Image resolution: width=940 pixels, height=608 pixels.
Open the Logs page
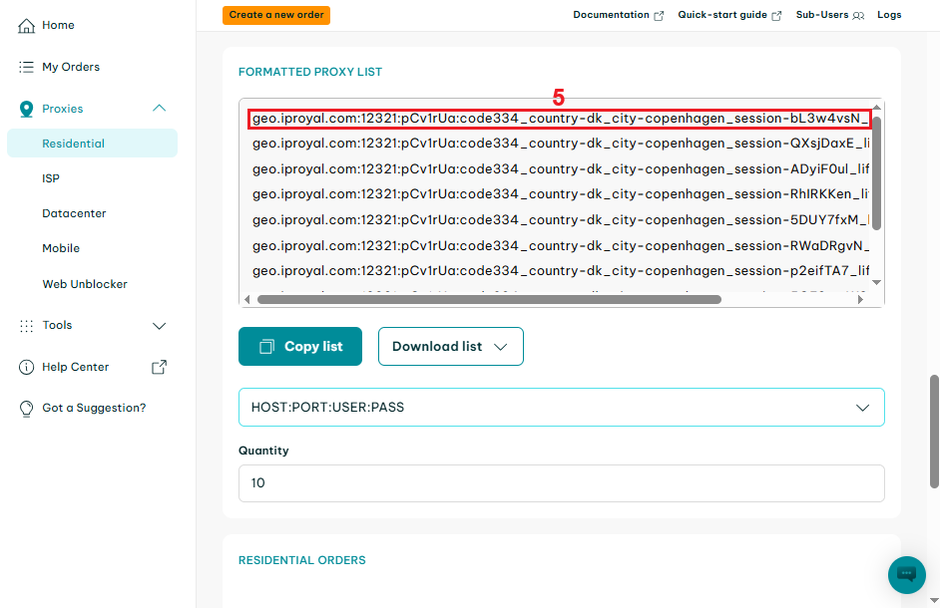(x=889, y=15)
